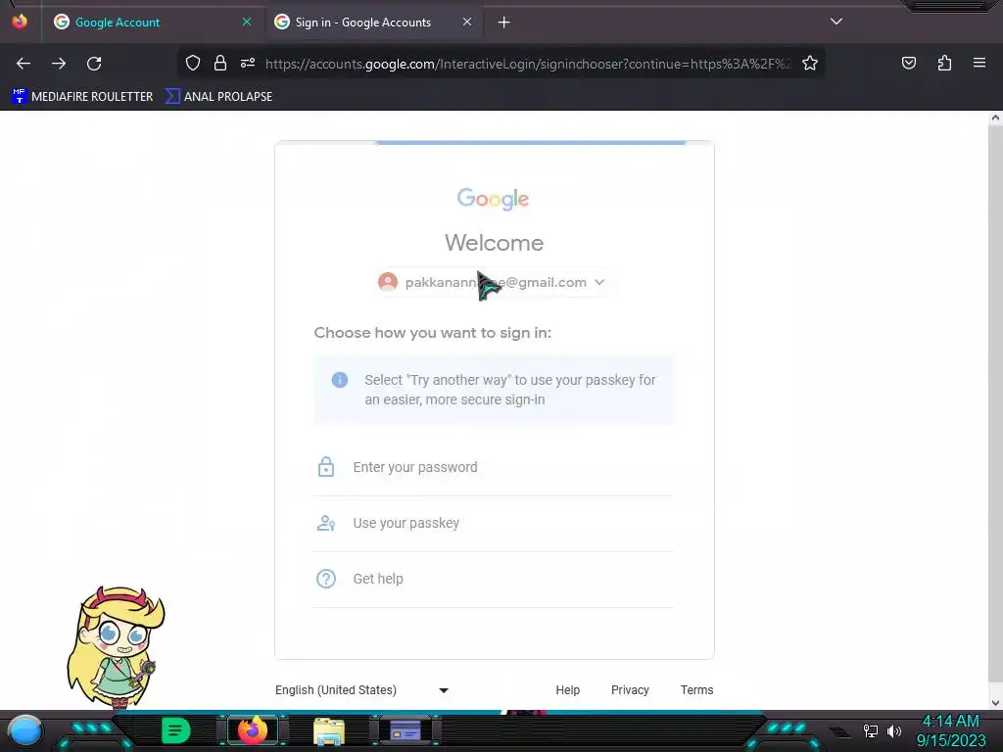The image size is (1003, 752).
Task: Open the Start orb on the taskbar
Action: click(25, 730)
